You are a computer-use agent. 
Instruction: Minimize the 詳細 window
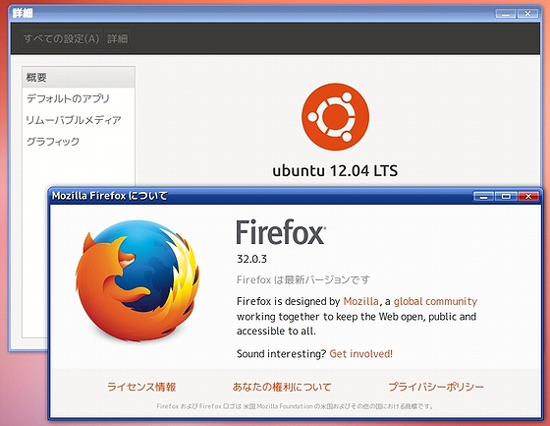point(506,14)
